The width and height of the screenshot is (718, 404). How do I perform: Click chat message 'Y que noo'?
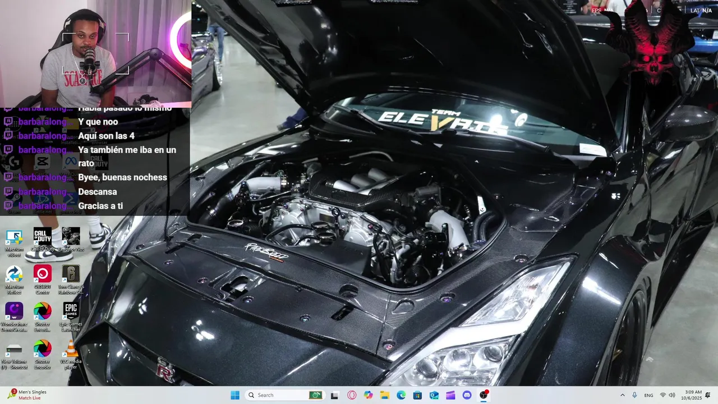(98, 122)
